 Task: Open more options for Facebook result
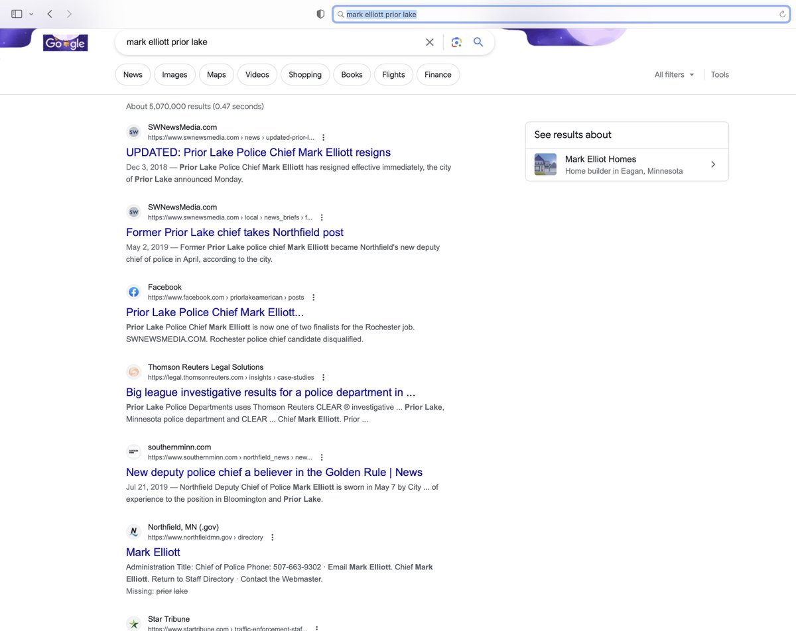point(314,298)
